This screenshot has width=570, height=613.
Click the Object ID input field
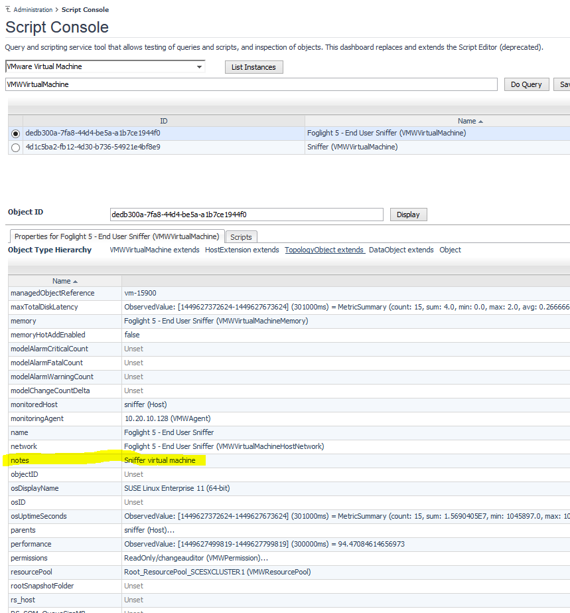tap(247, 215)
